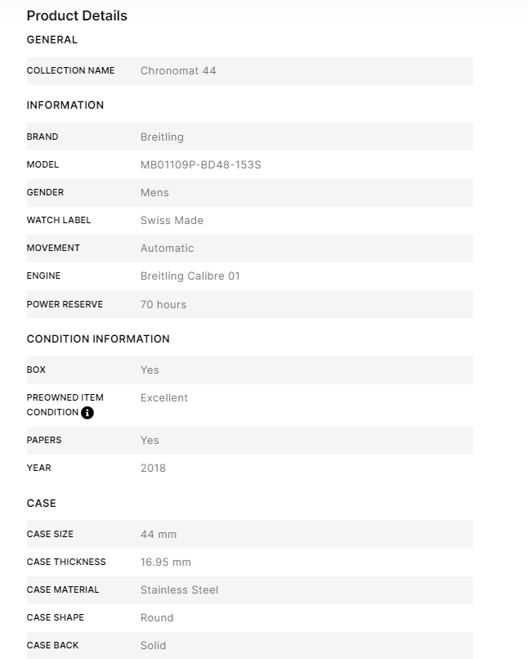The height and width of the screenshot is (659, 528).
Task: Click the Condition Information section header
Action: 98,339
